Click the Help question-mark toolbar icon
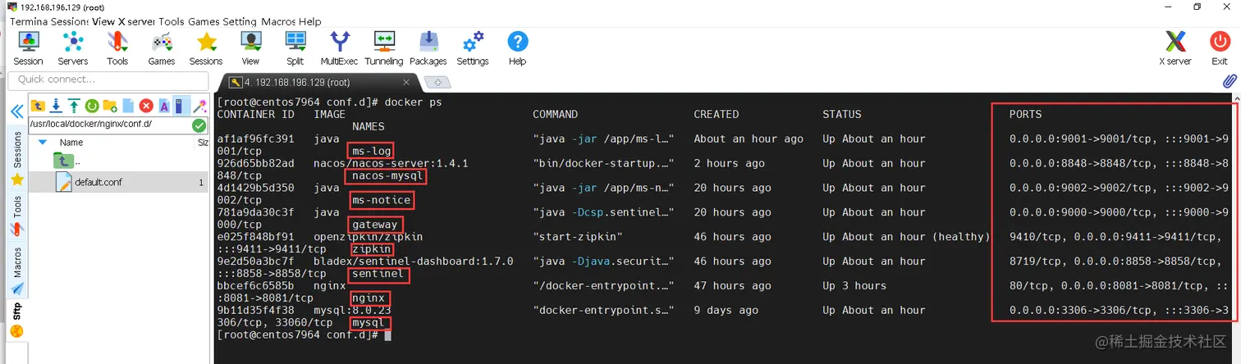 [517, 48]
